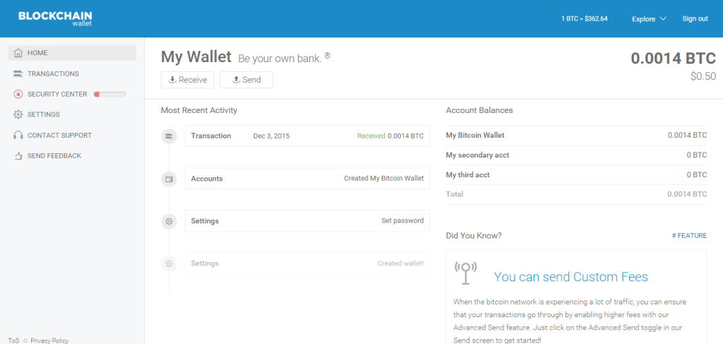
Task: Click the antenna broadcast icon in tip
Action: pyautogui.click(x=466, y=273)
